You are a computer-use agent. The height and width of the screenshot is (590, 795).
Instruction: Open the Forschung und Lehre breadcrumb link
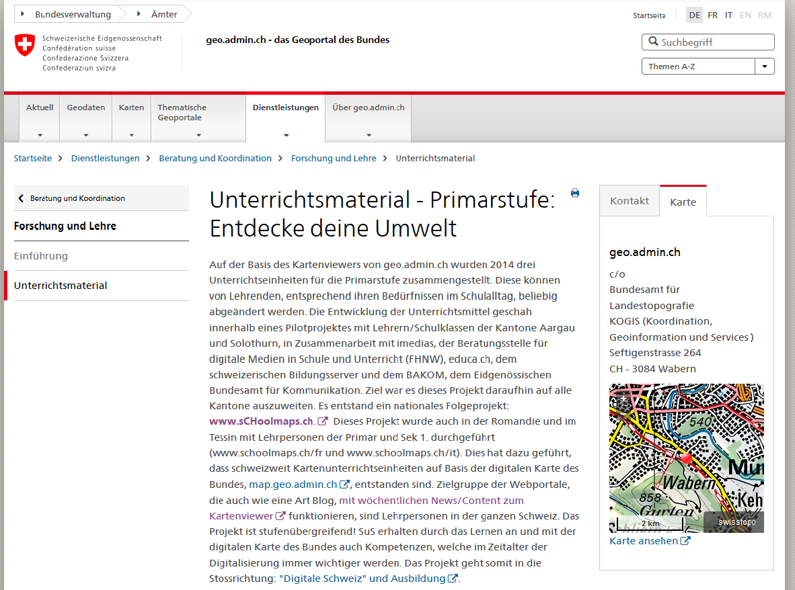[334, 159]
